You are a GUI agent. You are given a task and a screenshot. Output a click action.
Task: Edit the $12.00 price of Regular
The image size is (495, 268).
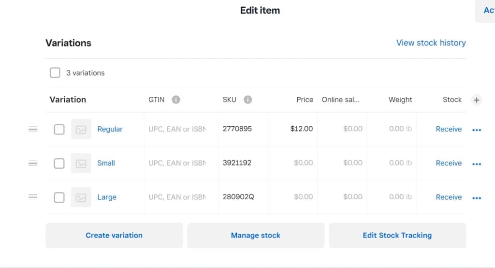(x=292, y=129)
